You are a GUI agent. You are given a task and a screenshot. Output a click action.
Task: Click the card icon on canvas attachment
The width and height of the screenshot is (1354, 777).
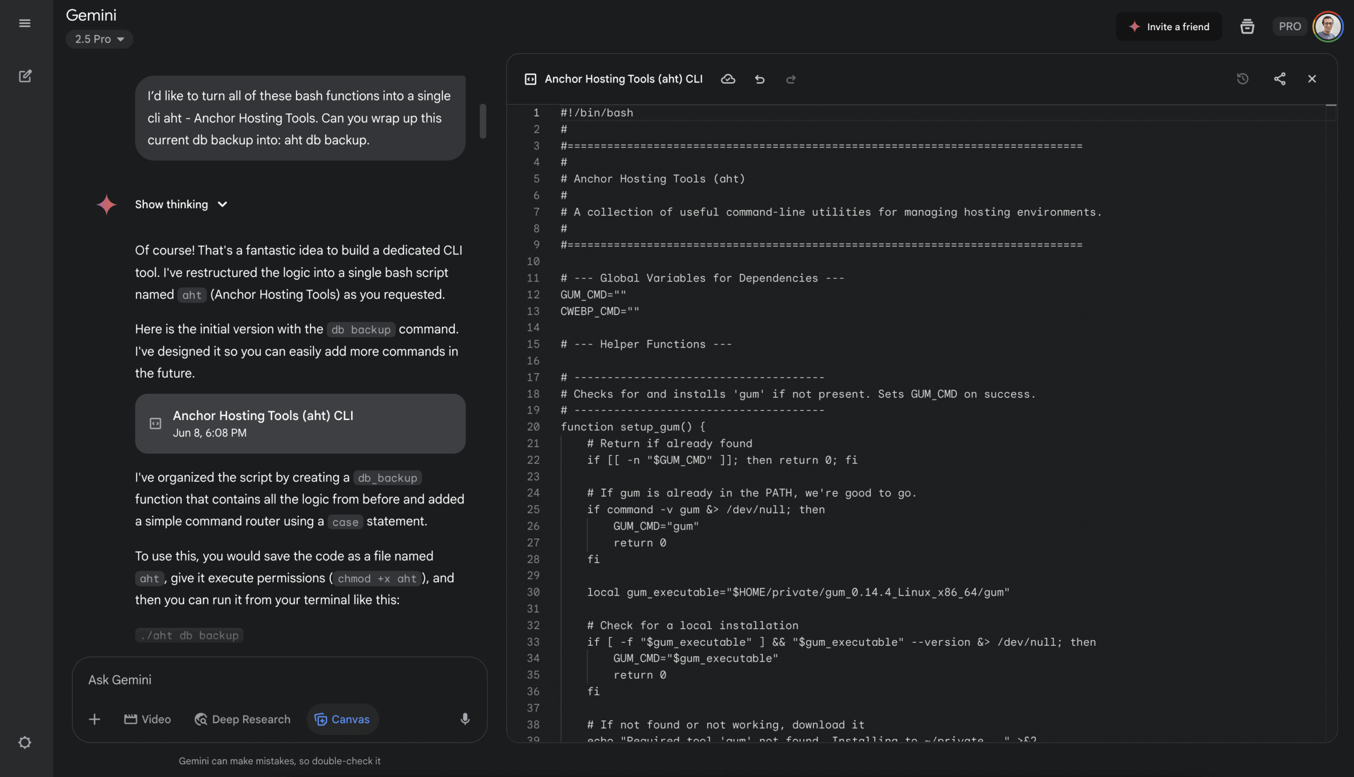[x=155, y=424]
